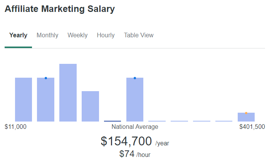The height and width of the screenshot is (165, 272).
Task: Select the rightmost bar near $401,500
Action: pyautogui.click(x=246, y=117)
